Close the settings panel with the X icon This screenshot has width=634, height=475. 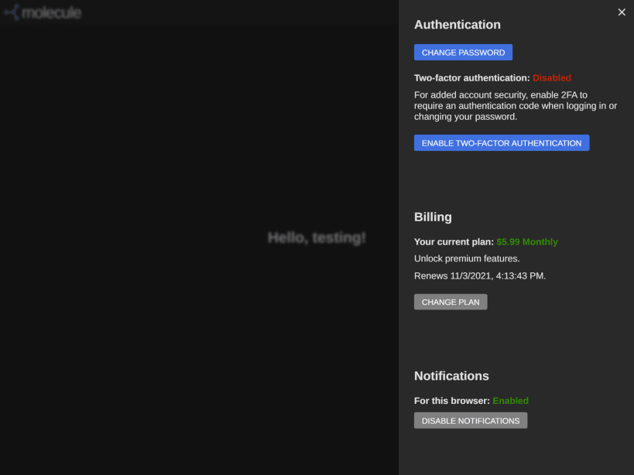click(x=621, y=12)
